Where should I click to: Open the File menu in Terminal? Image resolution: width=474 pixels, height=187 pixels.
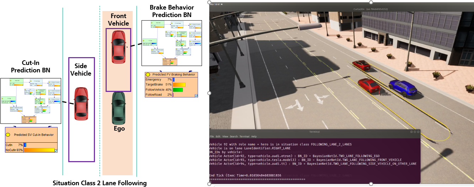click(x=212, y=136)
